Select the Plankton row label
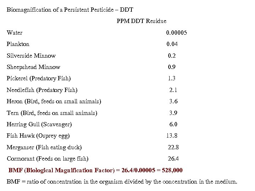Viewport: 255px width, 191px height. tap(18, 44)
